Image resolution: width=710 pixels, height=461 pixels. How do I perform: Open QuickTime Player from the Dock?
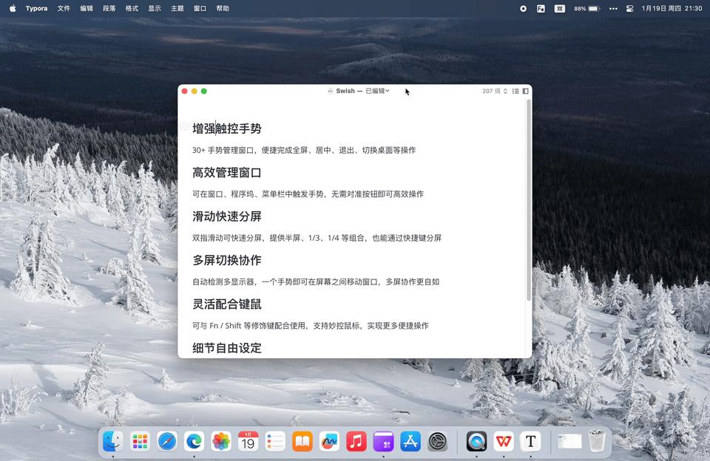coord(476,442)
